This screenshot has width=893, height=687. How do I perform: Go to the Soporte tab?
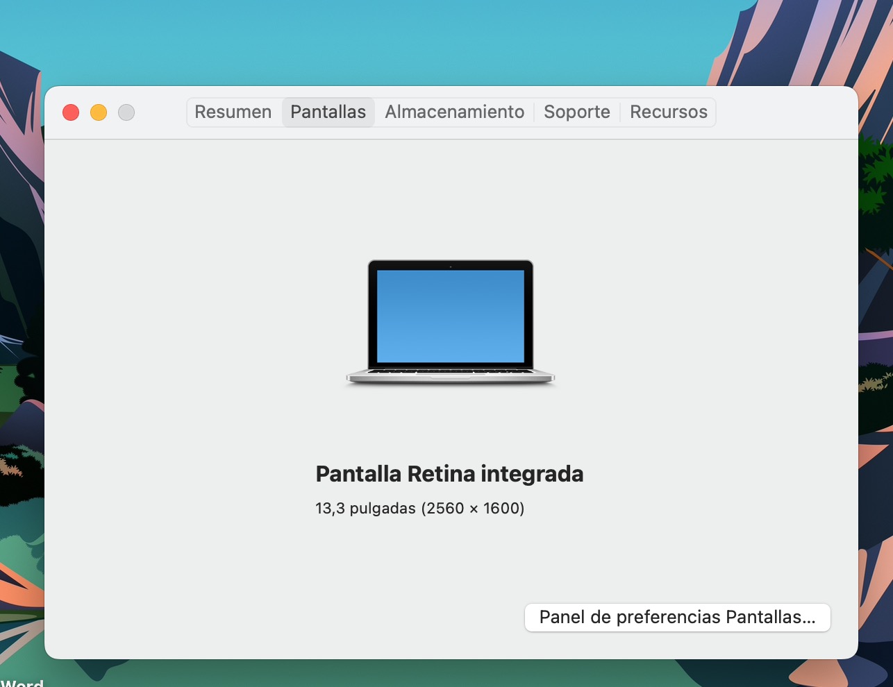tap(576, 112)
